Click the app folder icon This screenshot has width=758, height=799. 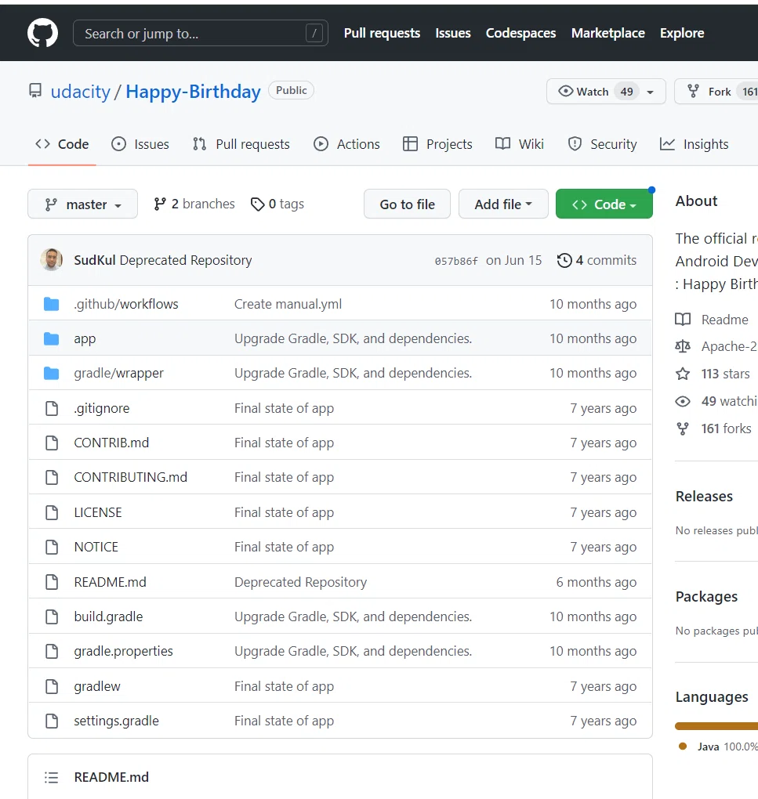click(52, 339)
